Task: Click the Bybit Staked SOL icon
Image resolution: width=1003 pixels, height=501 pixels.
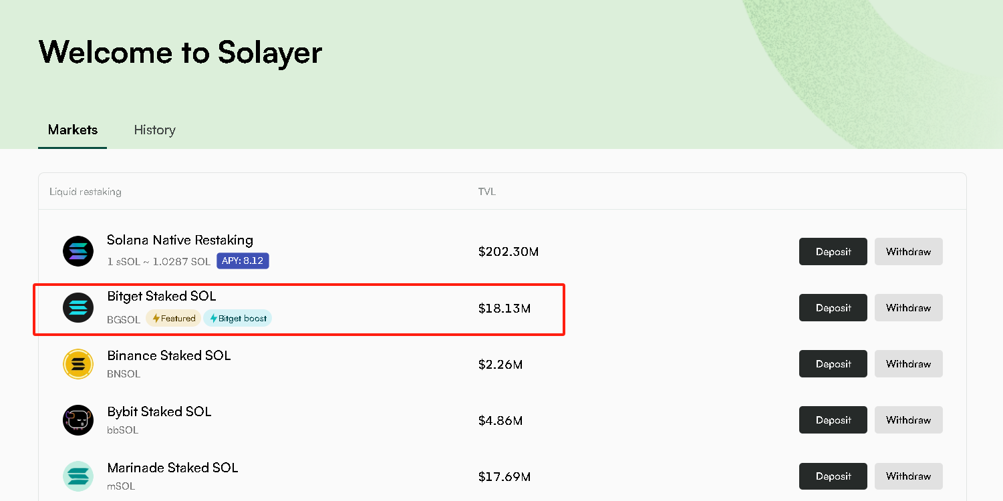Action: pos(78,420)
